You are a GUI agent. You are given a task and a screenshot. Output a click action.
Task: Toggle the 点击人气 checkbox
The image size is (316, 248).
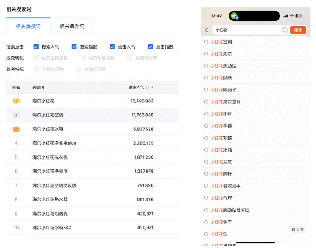pyautogui.click(x=112, y=47)
